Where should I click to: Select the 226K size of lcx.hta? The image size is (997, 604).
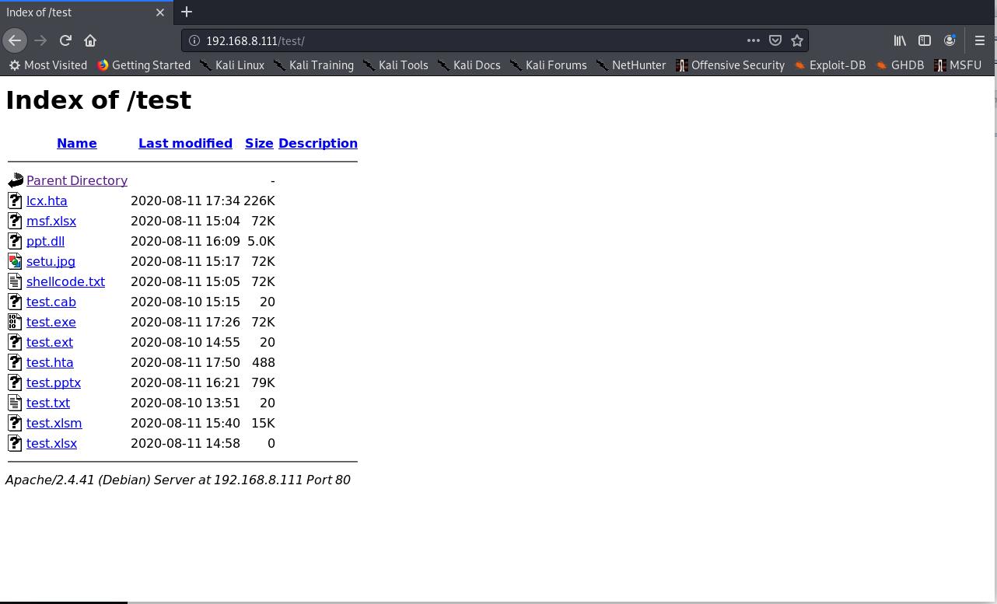259,201
